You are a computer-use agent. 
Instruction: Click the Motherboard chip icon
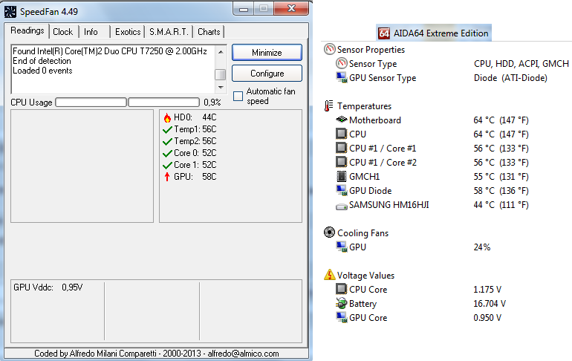click(342, 120)
